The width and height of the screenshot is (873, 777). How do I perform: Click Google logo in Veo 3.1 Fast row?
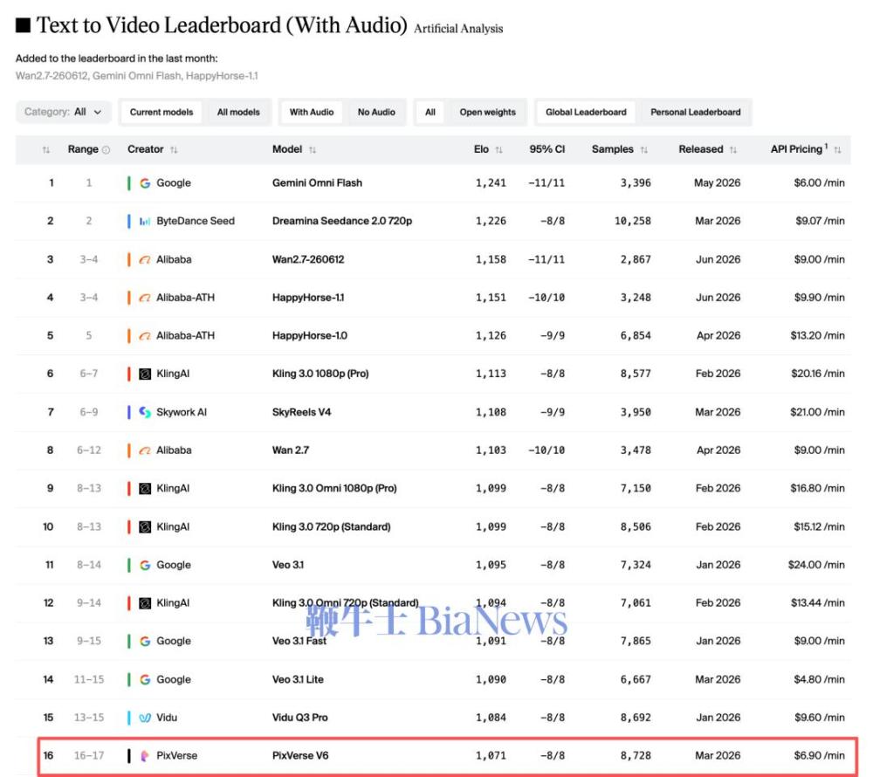(x=145, y=641)
